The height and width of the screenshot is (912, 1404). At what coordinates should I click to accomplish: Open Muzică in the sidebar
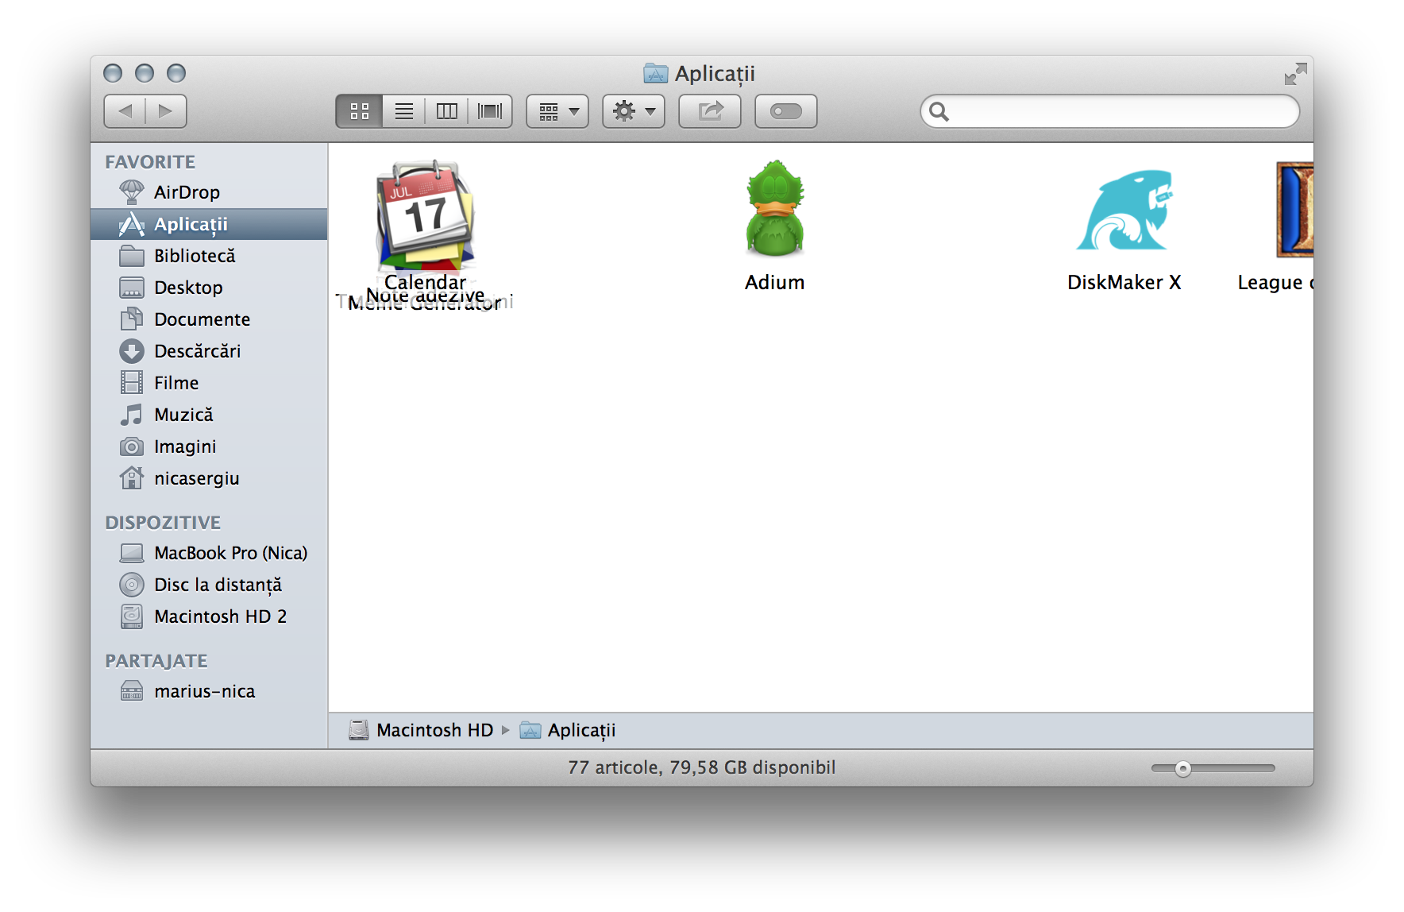(x=209, y=415)
